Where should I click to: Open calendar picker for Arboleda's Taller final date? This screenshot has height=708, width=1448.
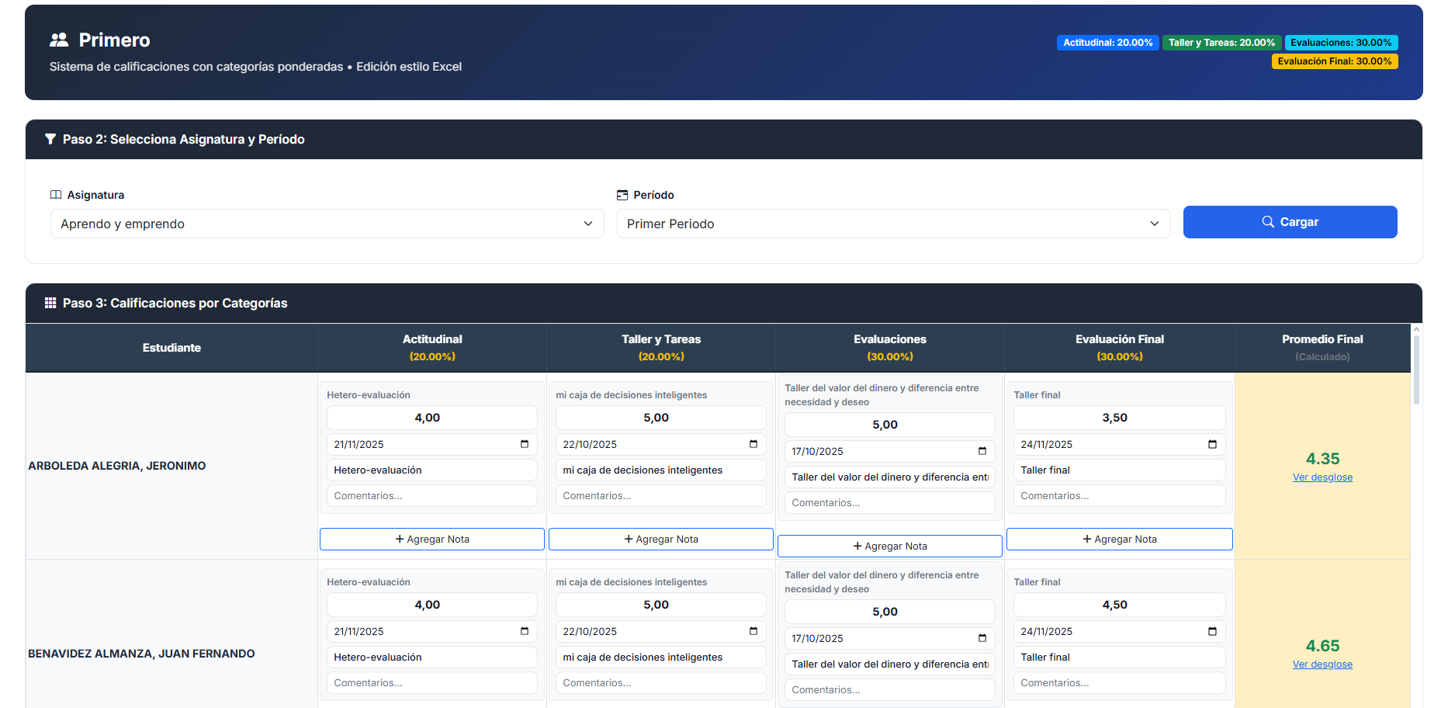pyautogui.click(x=1212, y=444)
